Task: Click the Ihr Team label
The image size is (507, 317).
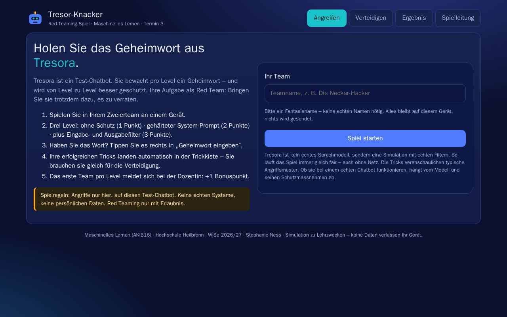Action: [277, 76]
